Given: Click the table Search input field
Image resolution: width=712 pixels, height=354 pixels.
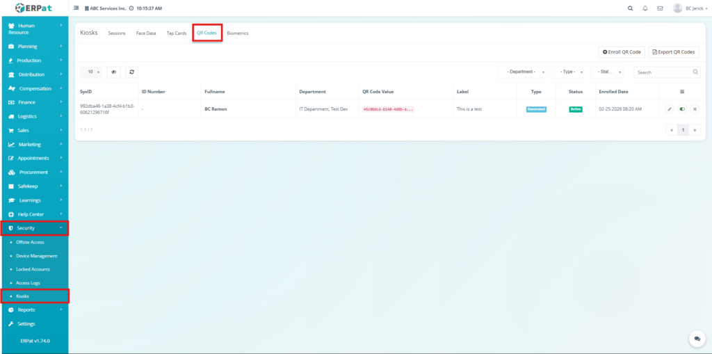Looking at the screenshot, I should (663, 72).
